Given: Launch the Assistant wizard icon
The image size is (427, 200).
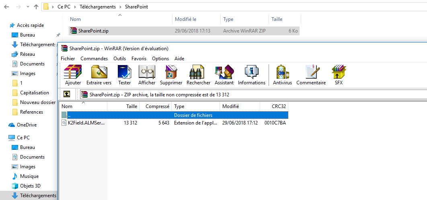Looking at the screenshot, I should [x=224, y=76].
